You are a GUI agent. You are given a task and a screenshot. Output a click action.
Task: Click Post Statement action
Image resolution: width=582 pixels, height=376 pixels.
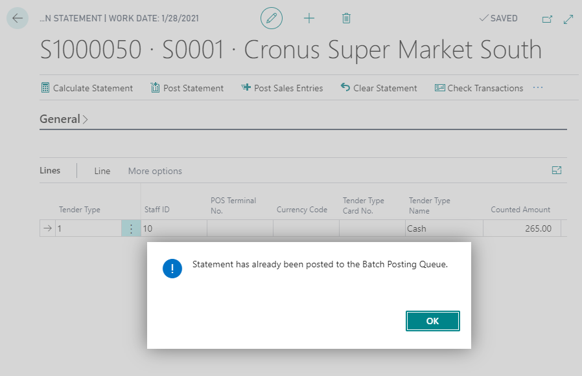point(187,88)
